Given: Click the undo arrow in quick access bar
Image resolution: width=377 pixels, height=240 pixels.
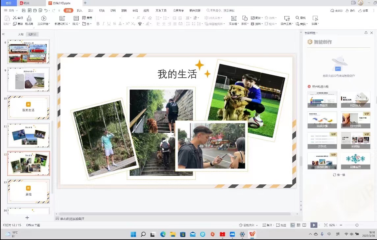Looking at the screenshot, I should click(x=46, y=11).
